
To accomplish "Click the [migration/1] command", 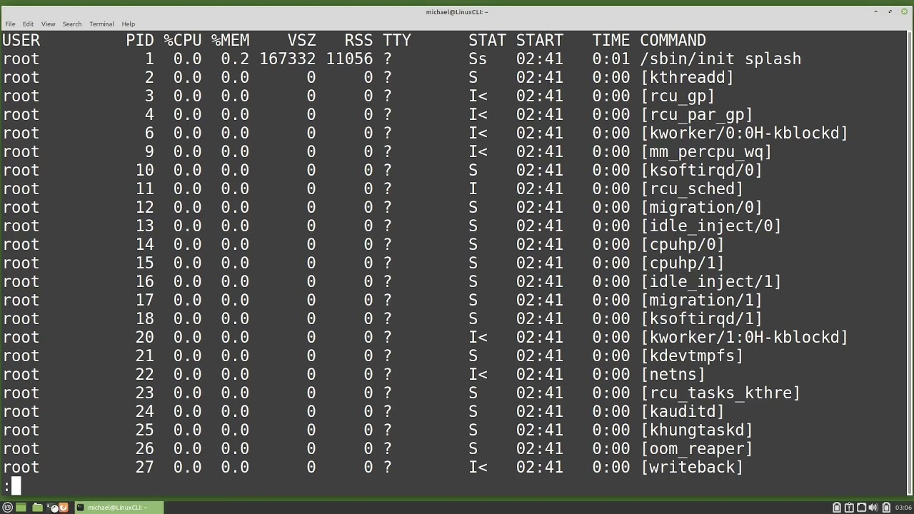I will 701,300.
